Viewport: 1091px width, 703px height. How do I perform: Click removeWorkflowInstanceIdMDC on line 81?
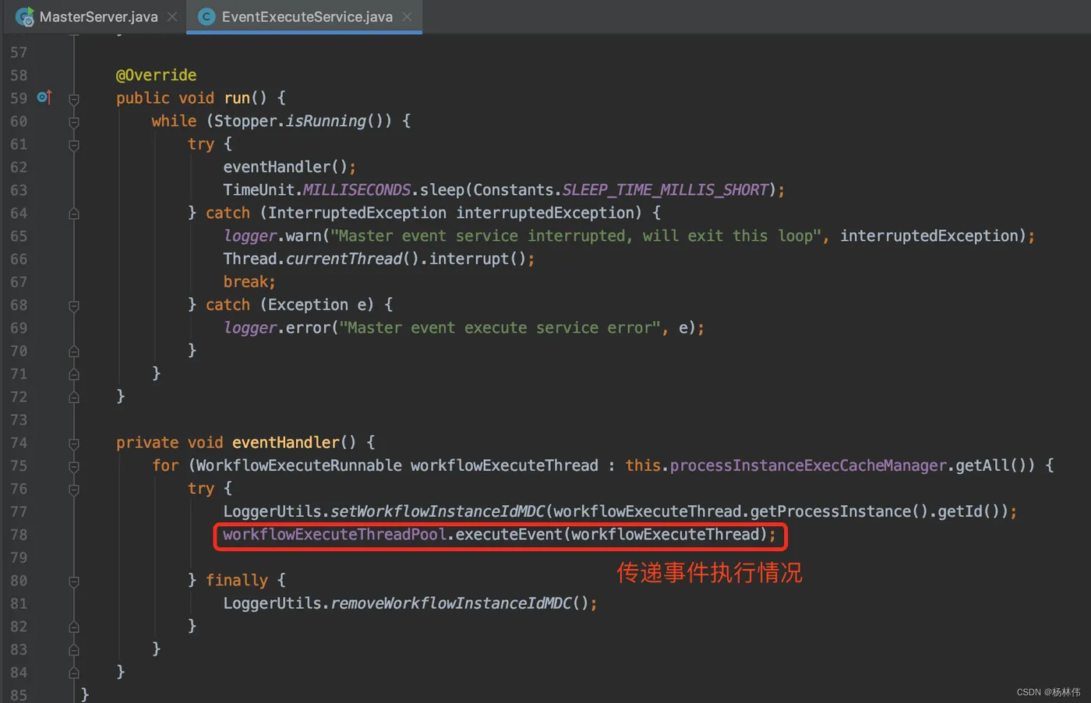[x=451, y=603]
